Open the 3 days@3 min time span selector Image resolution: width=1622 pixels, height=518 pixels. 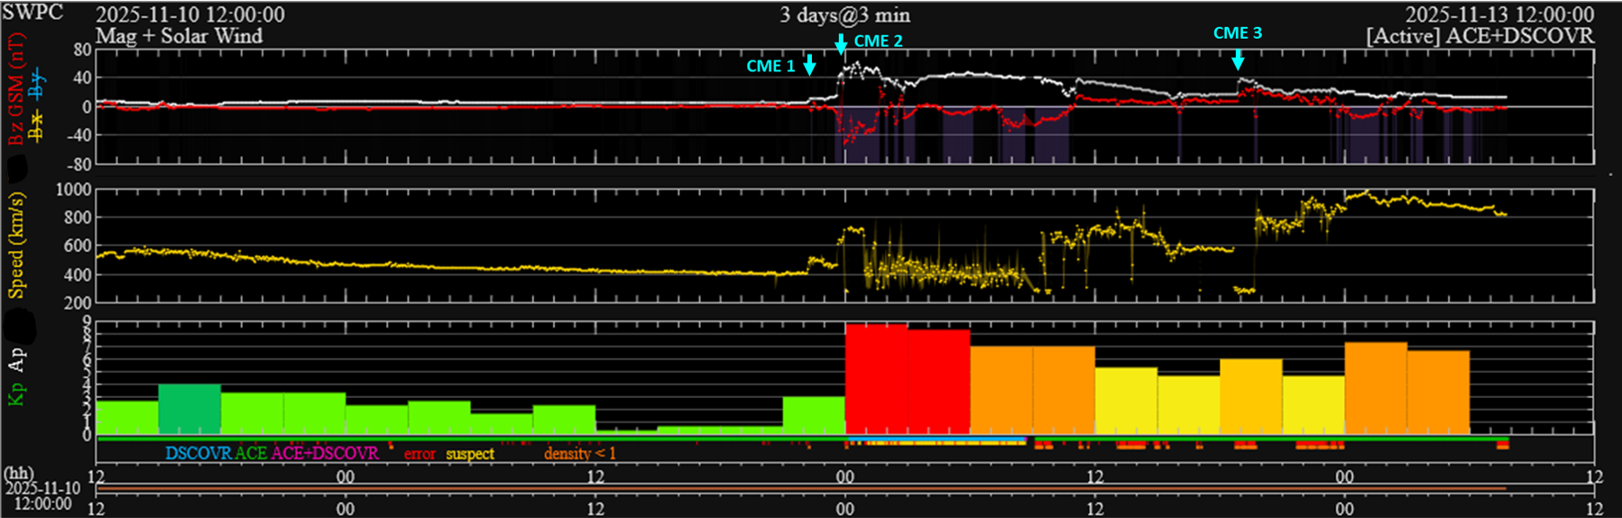tap(844, 14)
